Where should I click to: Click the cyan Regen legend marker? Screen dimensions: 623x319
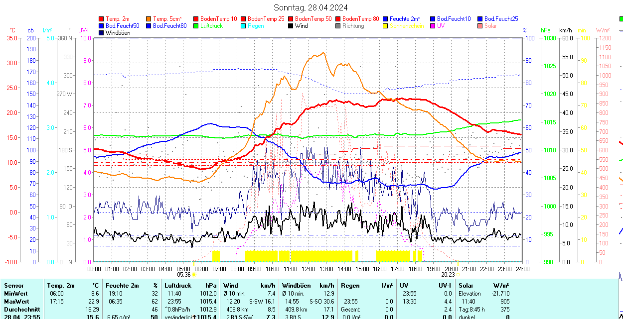[244, 26]
